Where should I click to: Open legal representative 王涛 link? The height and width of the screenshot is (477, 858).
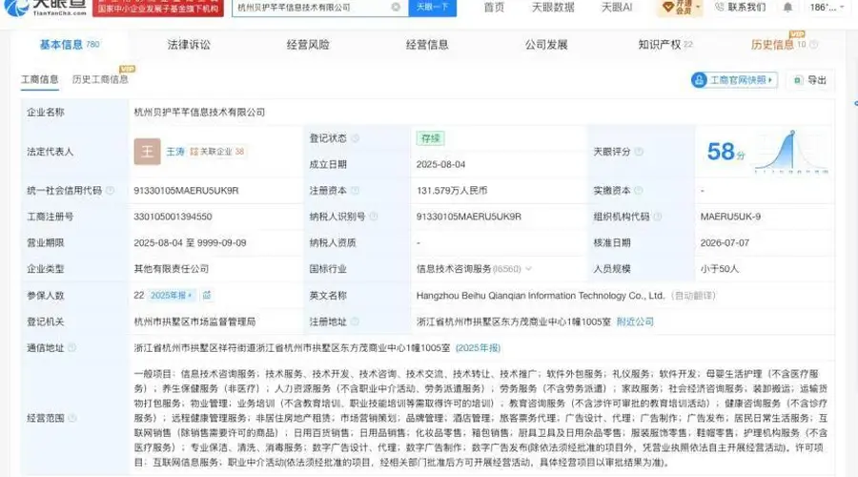tap(175, 151)
